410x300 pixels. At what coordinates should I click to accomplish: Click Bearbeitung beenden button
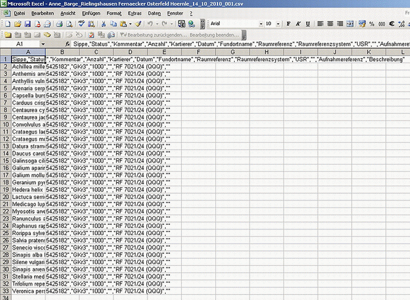click(x=214, y=35)
